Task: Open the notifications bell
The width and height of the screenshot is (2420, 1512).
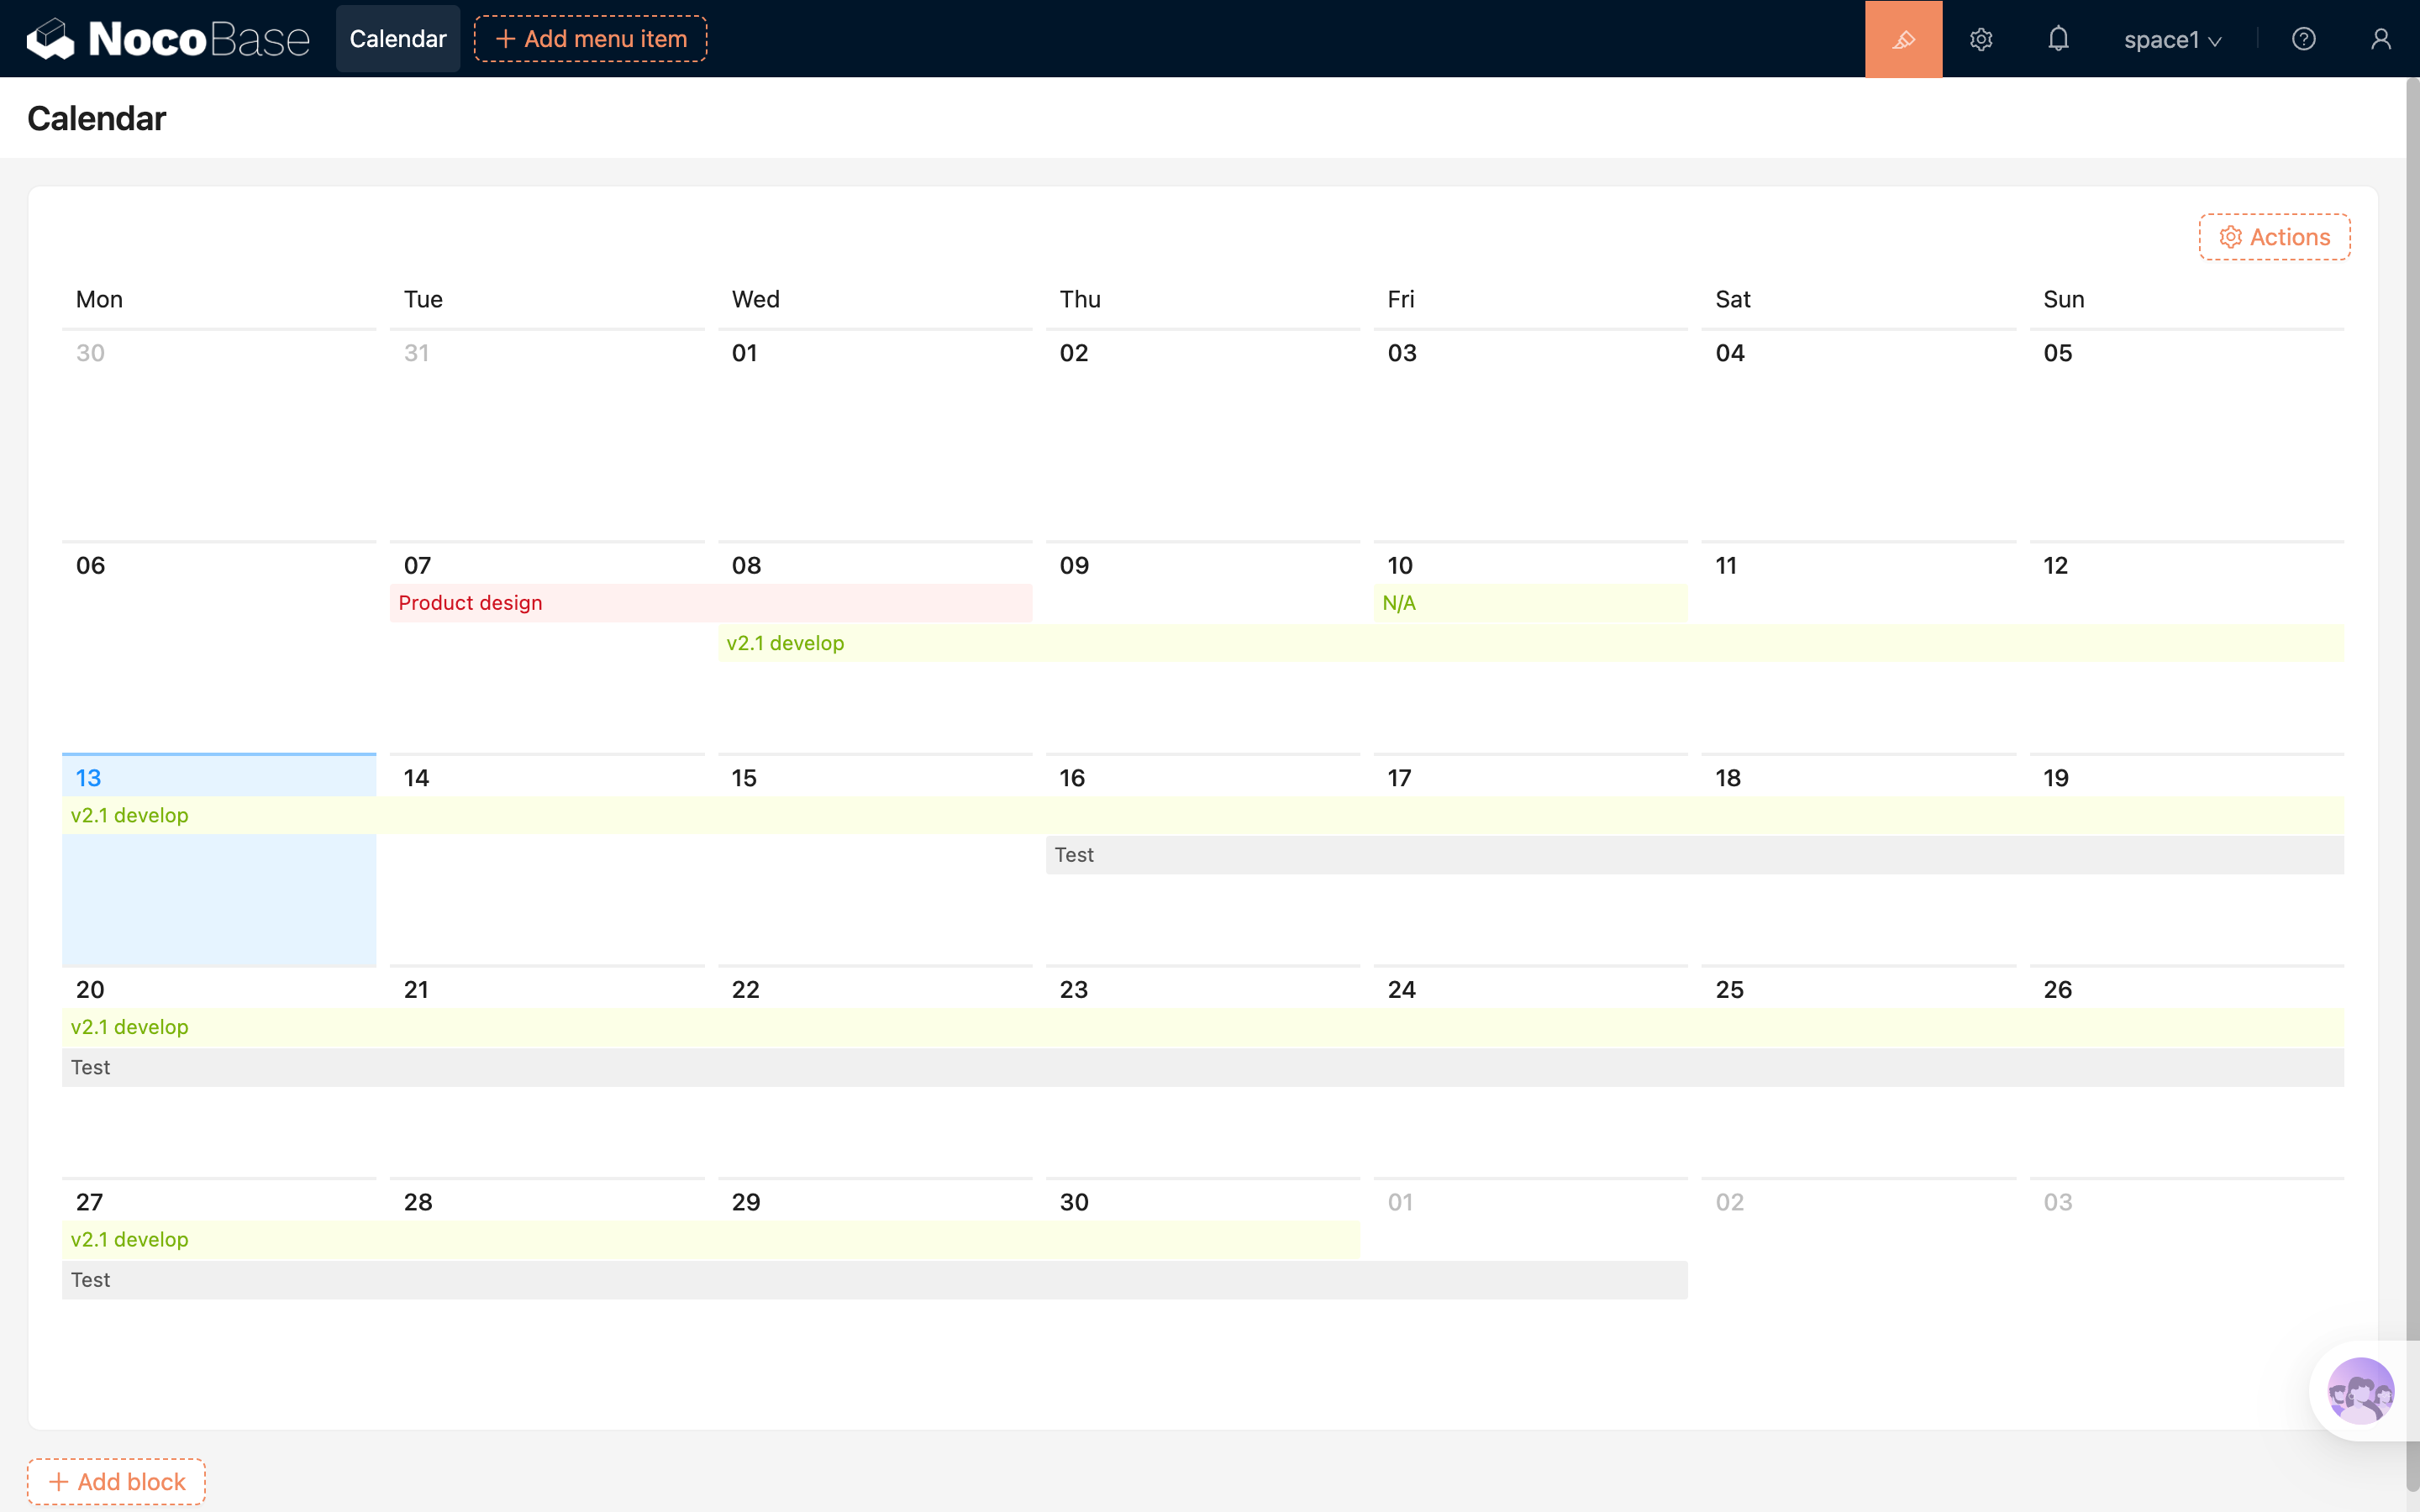Action: click(x=2058, y=39)
